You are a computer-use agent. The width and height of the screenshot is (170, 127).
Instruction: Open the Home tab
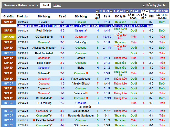tap(57, 5)
